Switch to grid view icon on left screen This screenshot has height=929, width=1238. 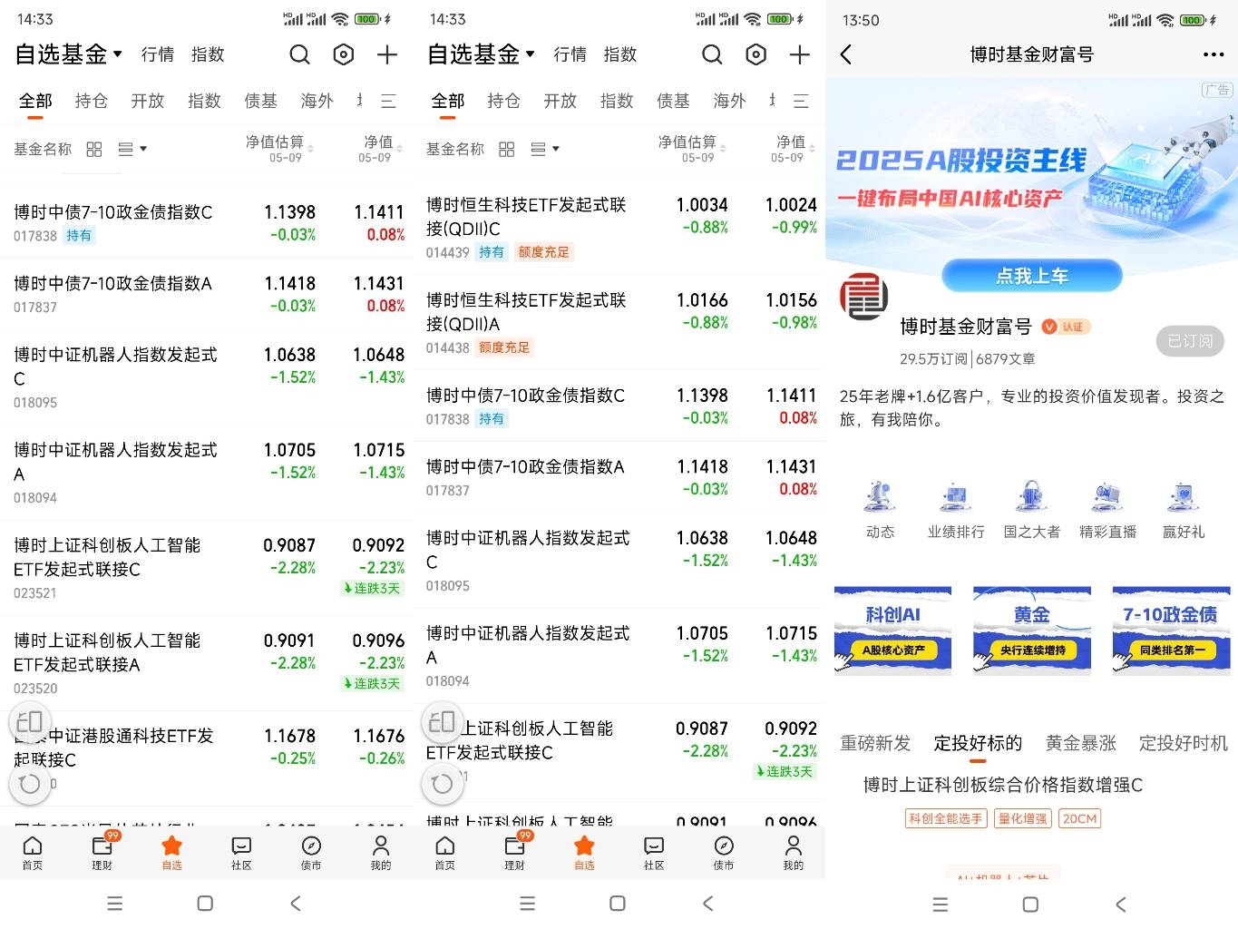tap(94, 149)
